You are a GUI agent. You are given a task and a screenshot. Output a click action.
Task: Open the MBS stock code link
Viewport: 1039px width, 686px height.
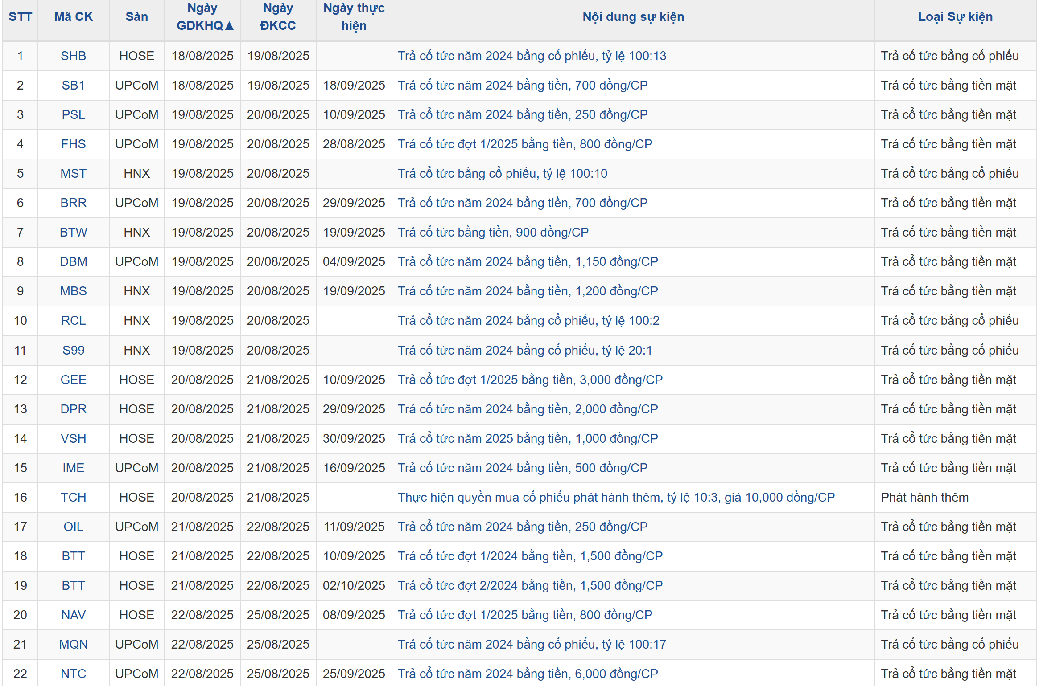tap(74, 291)
